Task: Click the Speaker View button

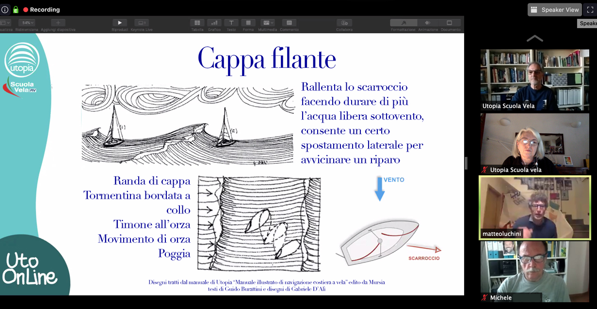Action: click(x=555, y=10)
